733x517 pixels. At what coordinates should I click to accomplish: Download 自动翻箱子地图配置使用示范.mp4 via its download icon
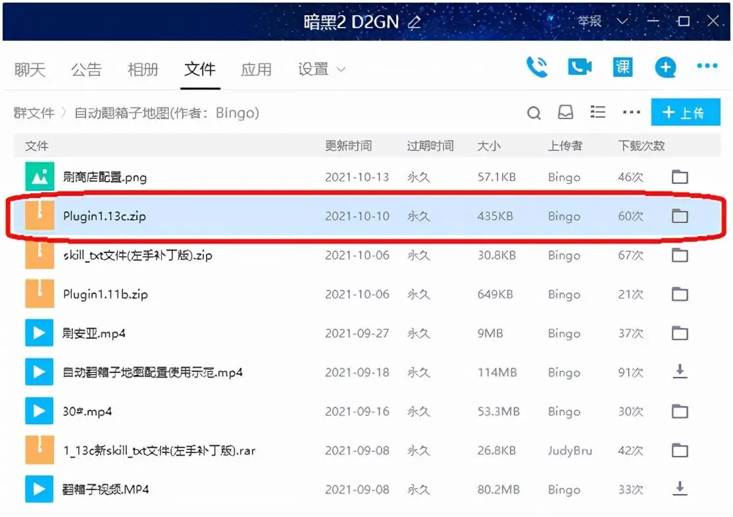[680, 372]
